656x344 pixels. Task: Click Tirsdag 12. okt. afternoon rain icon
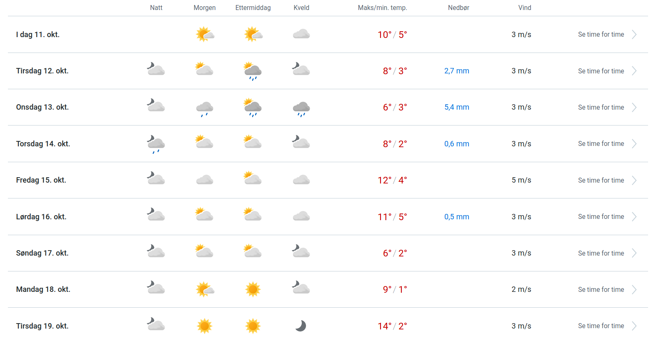253,71
